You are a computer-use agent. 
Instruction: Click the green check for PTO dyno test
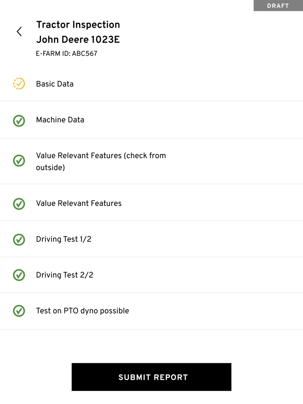click(x=19, y=311)
